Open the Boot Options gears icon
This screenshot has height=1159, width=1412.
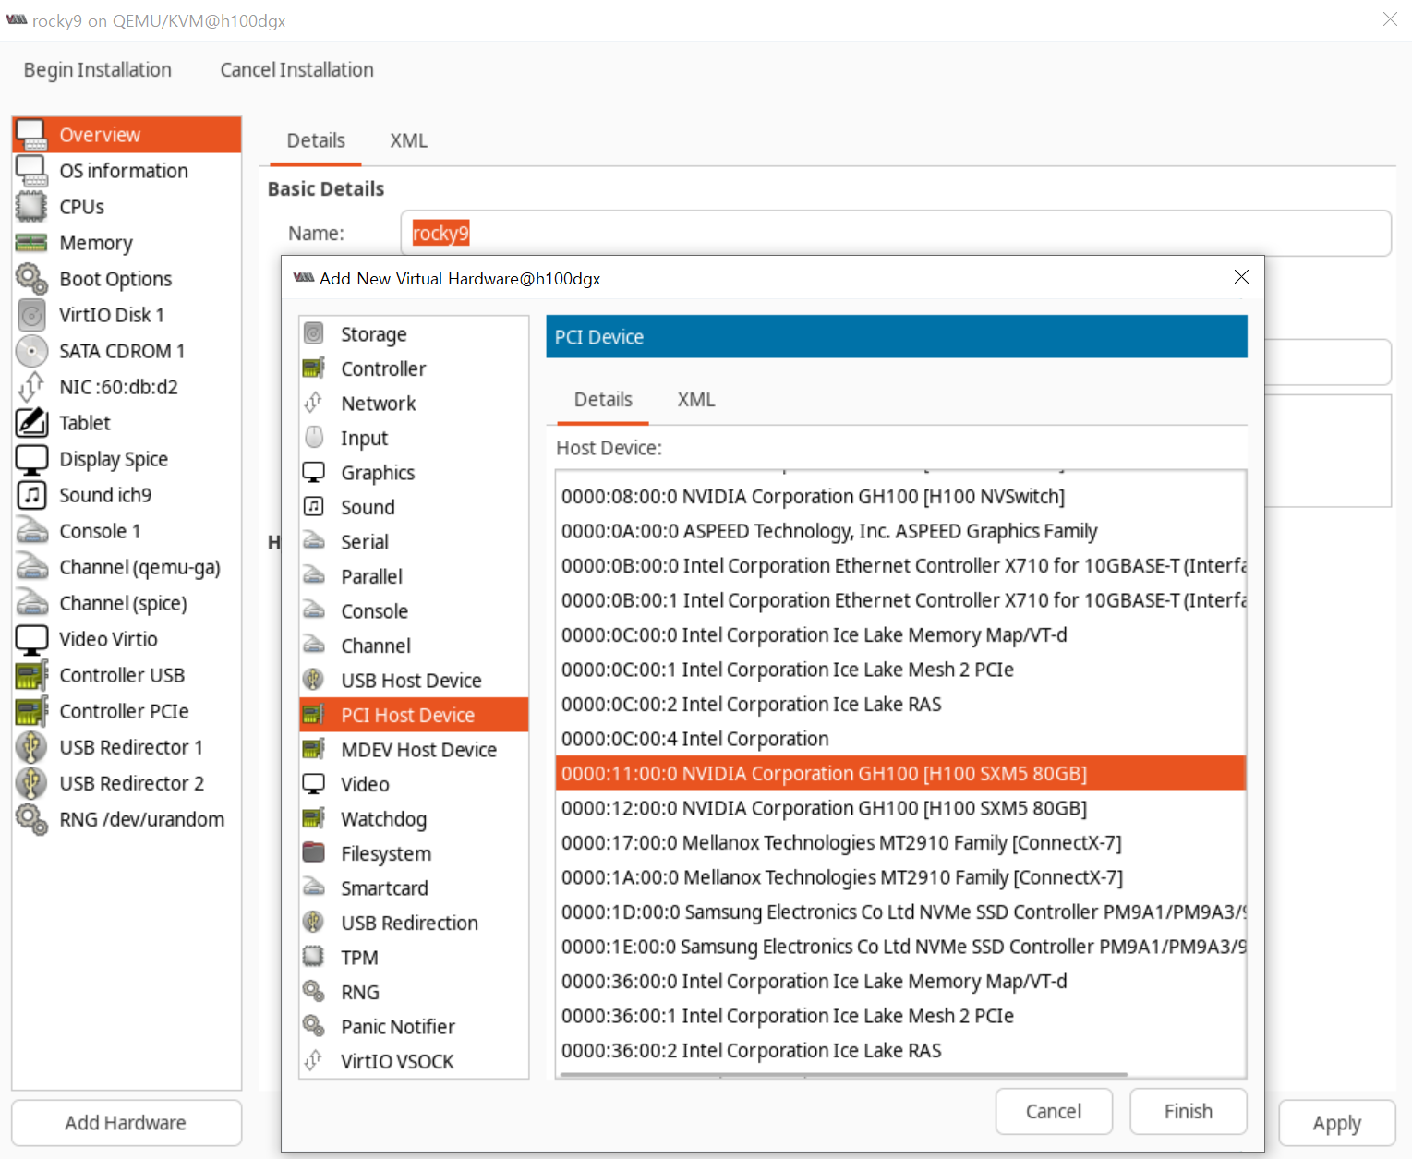point(31,279)
